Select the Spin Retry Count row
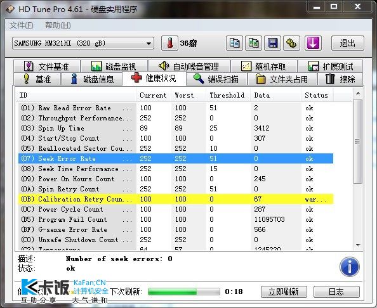This screenshot has height=308, width=377. (x=176, y=189)
